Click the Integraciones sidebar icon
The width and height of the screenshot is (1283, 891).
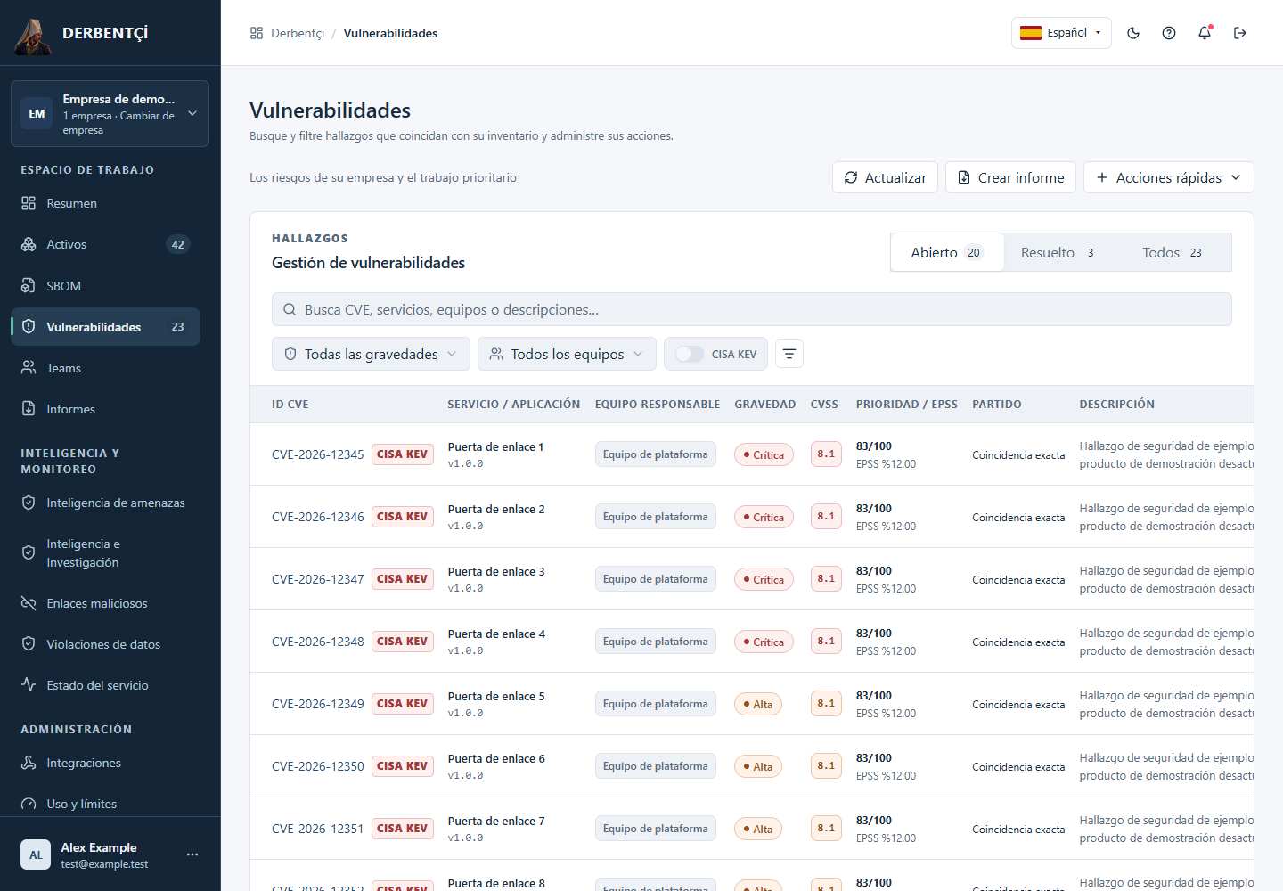click(29, 763)
